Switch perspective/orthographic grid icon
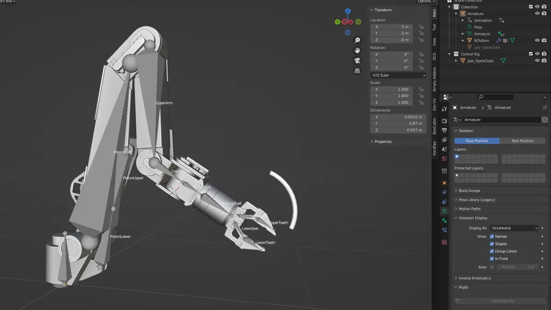The width and height of the screenshot is (551, 310). (x=357, y=71)
